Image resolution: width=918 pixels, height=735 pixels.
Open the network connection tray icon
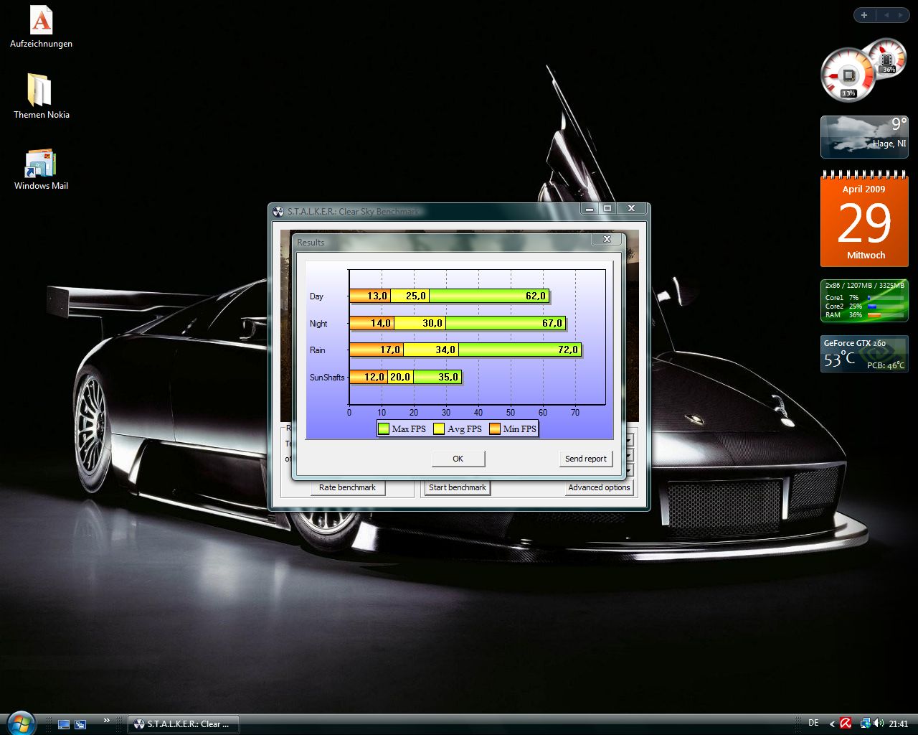[x=866, y=724]
